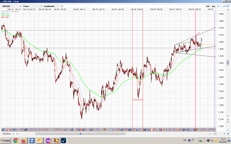The image size is (231, 144).
Task: Click the vertical price scale position handle
Action: pyautogui.click(x=228, y=63)
